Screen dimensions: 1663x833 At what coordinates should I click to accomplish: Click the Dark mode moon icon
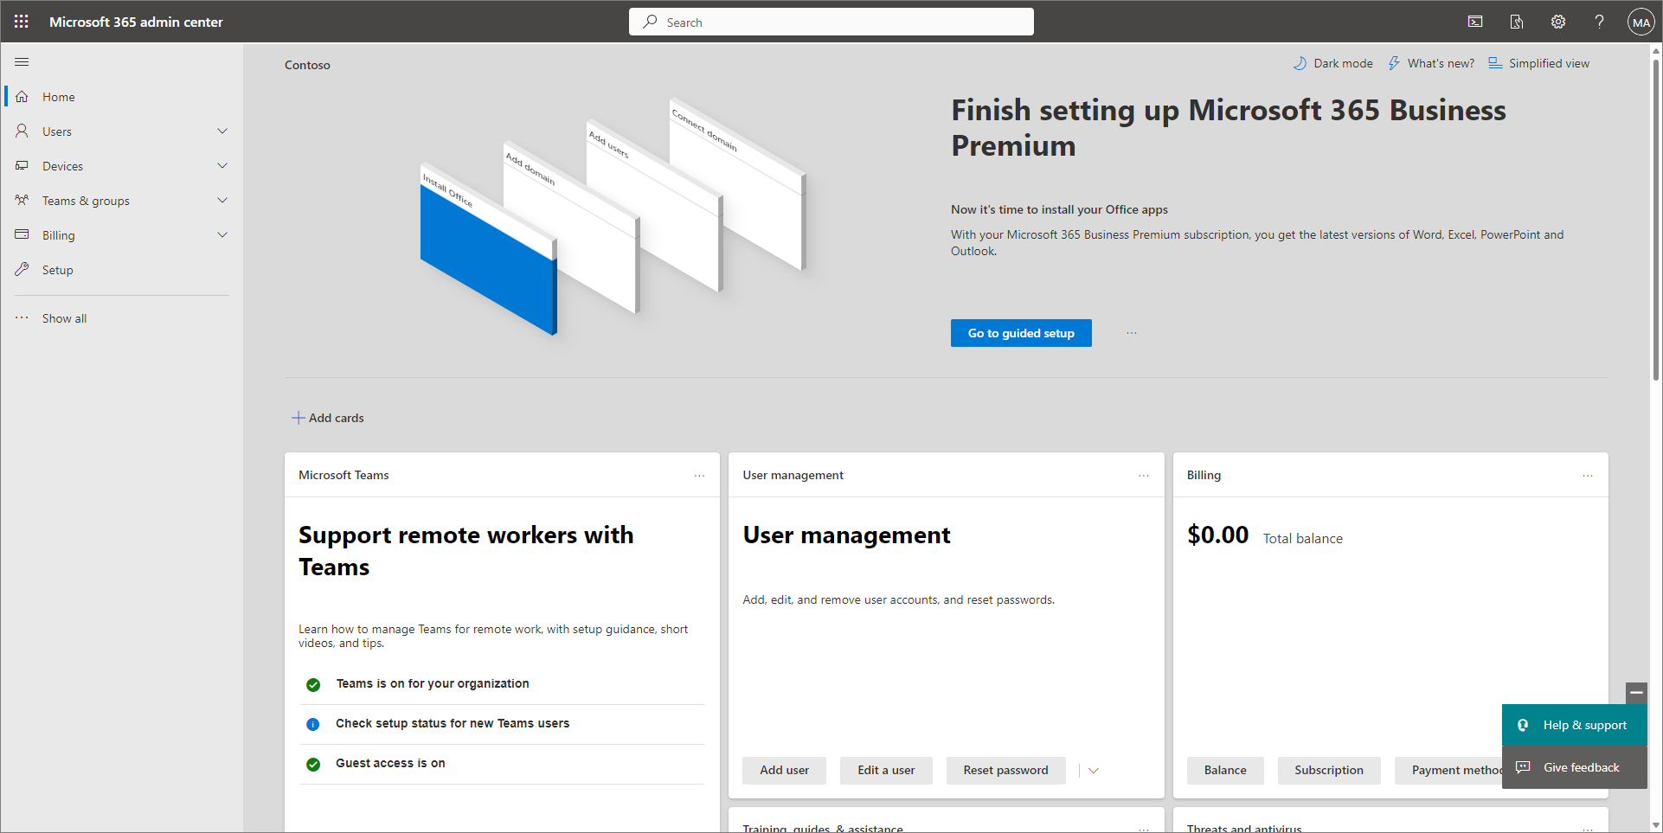tap(1300, 63)
